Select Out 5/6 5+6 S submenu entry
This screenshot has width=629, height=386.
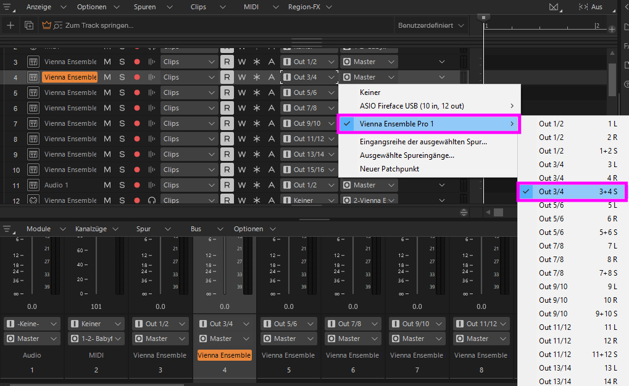pyautogui.click(x=572, y=232)
